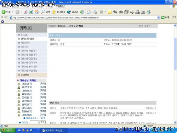Send 쪽지 to member with [24]

43,108
